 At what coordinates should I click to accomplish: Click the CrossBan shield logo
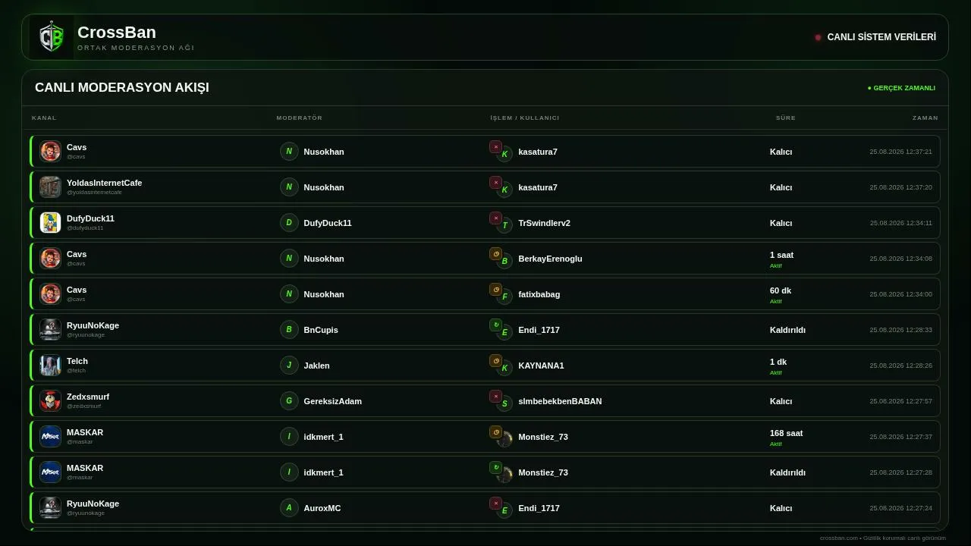[x=52, y=37]
